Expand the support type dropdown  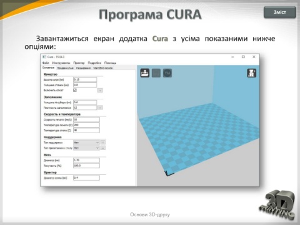86,142
